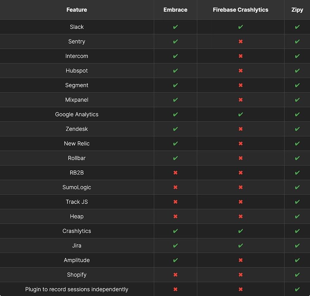Select the Track JS row label
This screenshot has width=310, height=296.
77,202
